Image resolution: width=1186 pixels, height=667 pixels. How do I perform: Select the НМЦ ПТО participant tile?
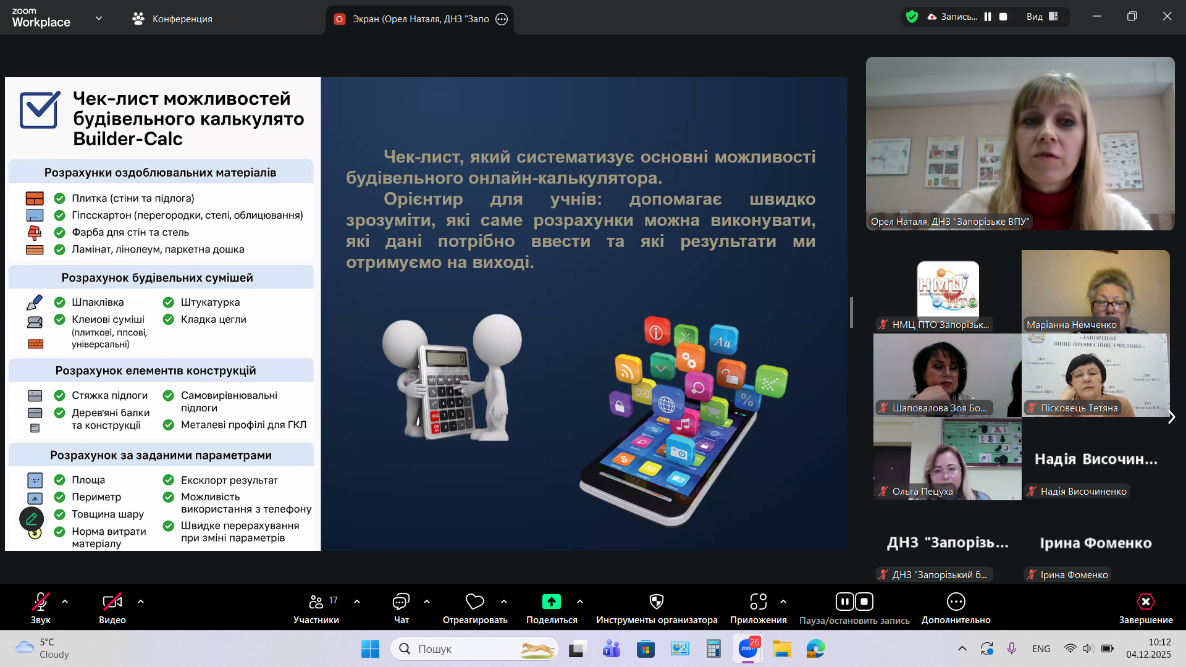click(x=948, y=292)
